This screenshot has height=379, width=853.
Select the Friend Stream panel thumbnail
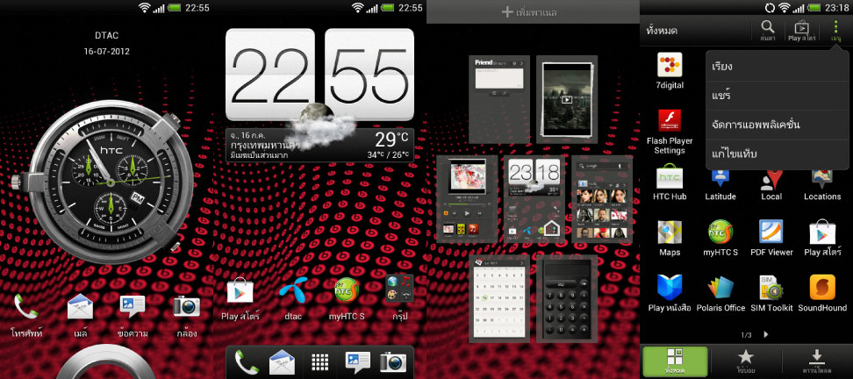pyautogui.click(x=499, y=99)
